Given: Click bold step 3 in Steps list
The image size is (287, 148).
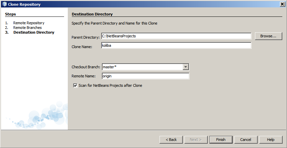Looking at the screenshot, I should click(x=34, y=32).
